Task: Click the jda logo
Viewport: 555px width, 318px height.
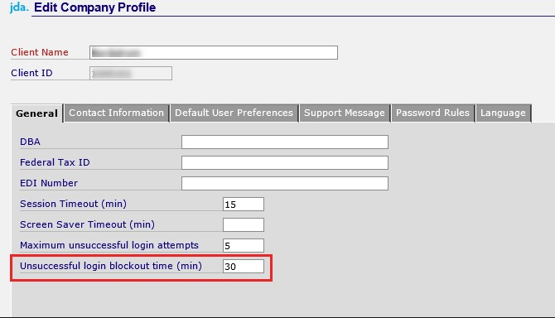Action: pos(19,7)
